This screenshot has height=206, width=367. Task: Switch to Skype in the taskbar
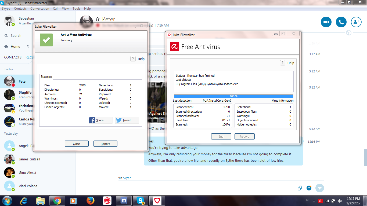click(140, 201)
